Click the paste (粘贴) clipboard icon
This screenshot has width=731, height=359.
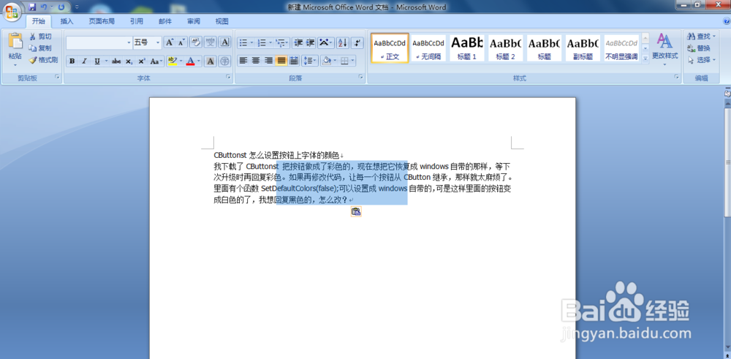pyautogui.click(x=15, y=41)
